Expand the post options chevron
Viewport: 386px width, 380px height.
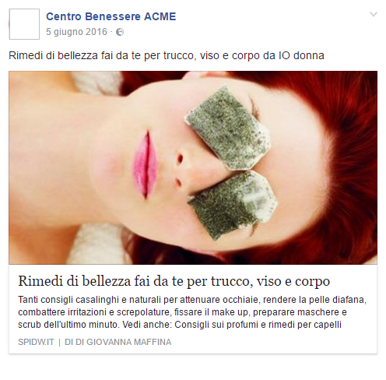click(x=374, y=14)
